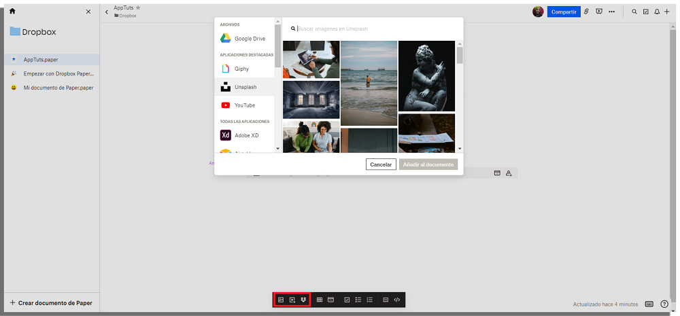680x316 pixels.
Task: Go back with the arrow beside AppTuts
Action: (x=107, y=12)
